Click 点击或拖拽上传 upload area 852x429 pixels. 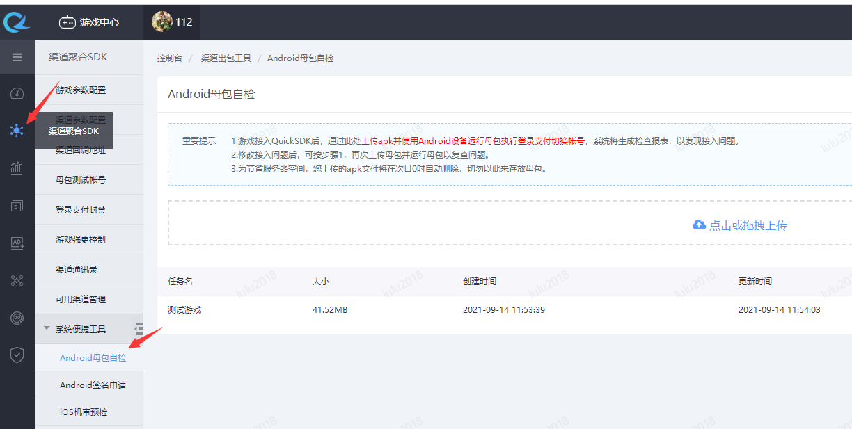point(740,225)
